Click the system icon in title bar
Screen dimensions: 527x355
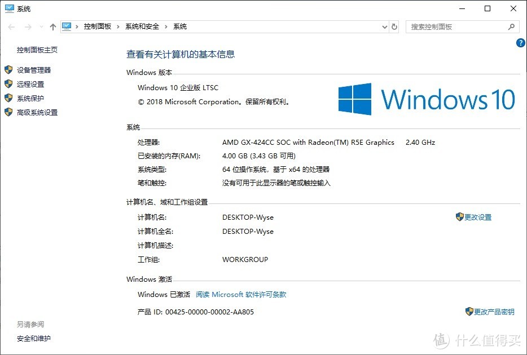point(10,8)
